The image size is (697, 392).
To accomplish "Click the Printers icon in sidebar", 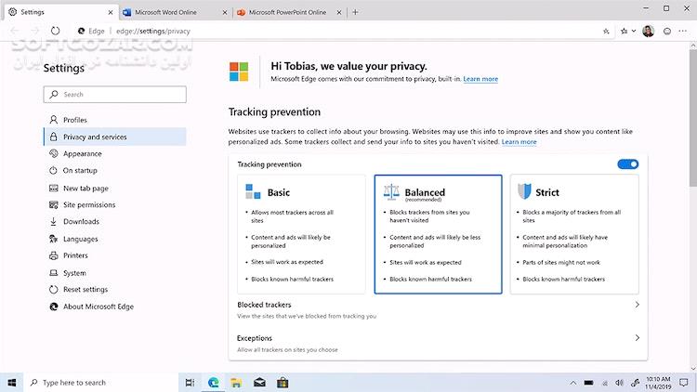I will point(53,255).
